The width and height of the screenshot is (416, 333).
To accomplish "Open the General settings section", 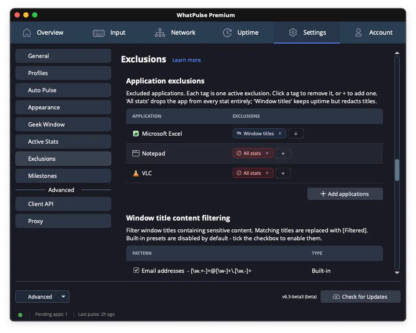I will (x=63, y=56).
